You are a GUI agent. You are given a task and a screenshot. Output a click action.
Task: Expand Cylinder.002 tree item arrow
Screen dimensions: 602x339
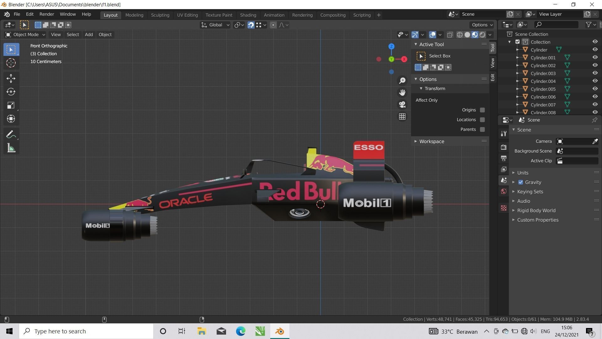517,65
